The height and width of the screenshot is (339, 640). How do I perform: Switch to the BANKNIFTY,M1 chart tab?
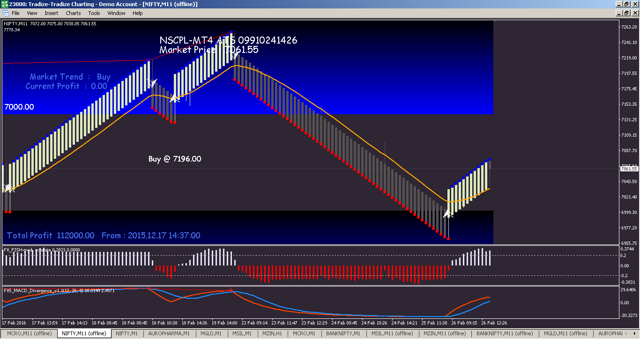(343, 333)
